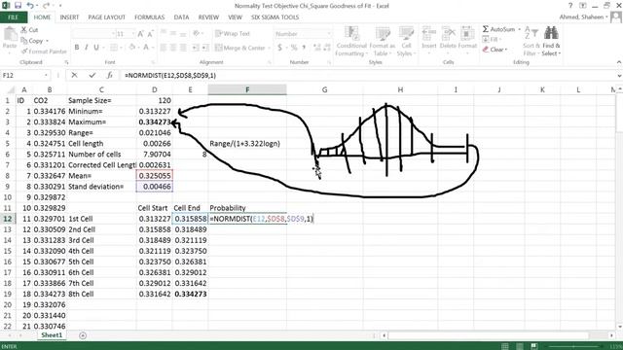Open the font size dropdown
The height and width of the screenshot is (350, 623).
click(x=132, y=34)
